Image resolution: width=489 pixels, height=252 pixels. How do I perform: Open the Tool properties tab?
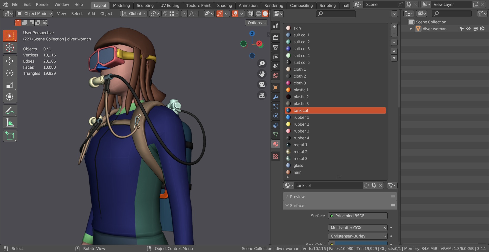pos(276,25)
